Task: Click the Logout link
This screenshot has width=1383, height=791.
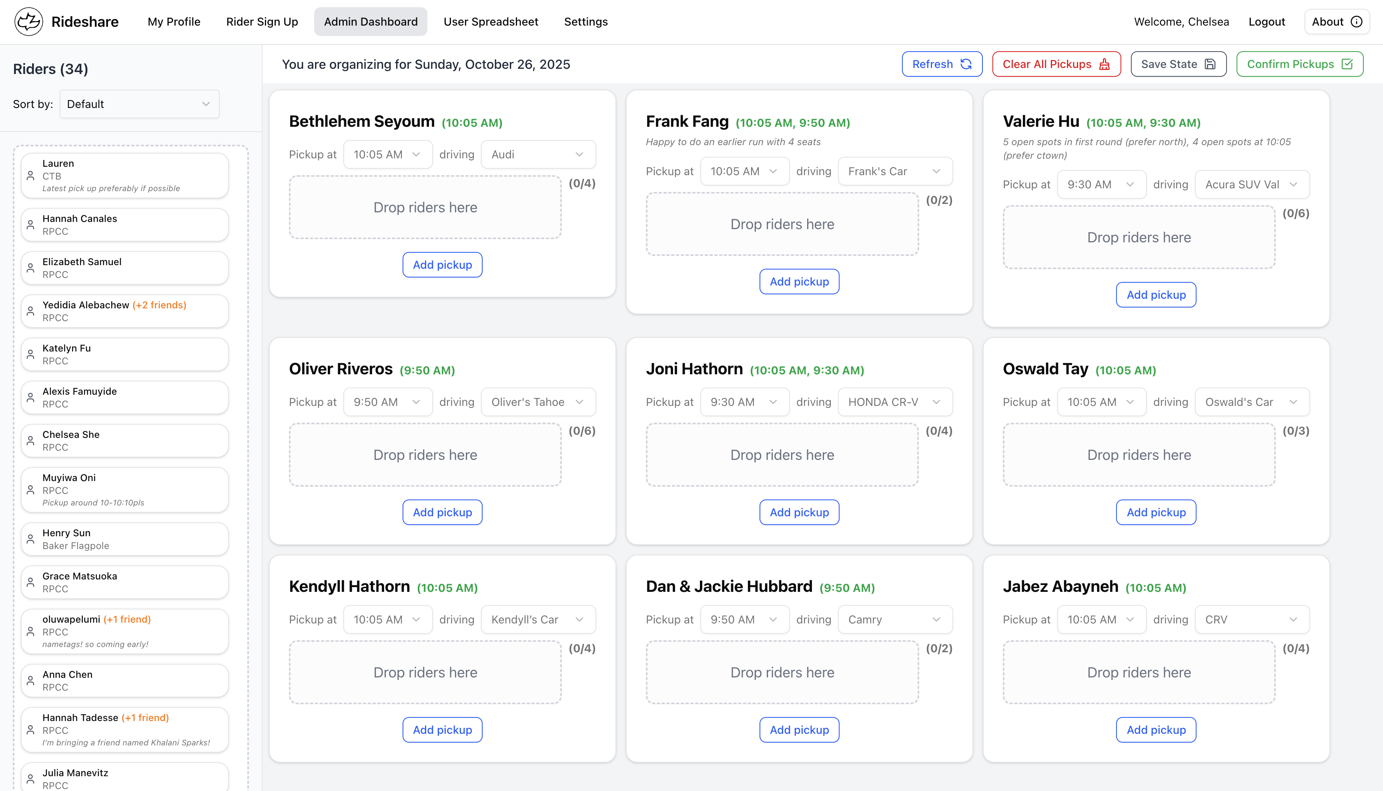Action: [1267, 22]
